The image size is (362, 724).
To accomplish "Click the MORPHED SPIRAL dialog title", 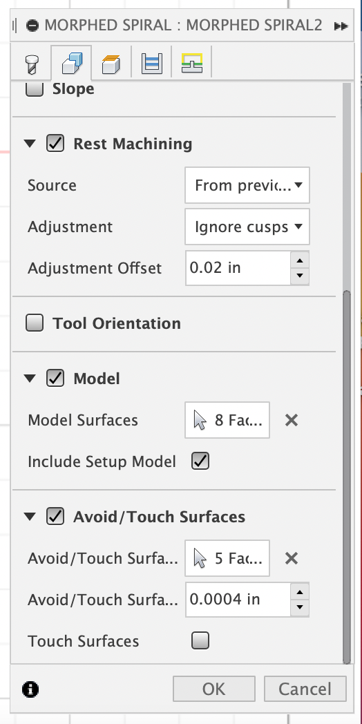I will point(183,25).
